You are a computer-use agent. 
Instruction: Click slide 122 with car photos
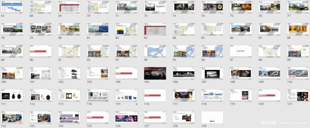click(12, 117)
